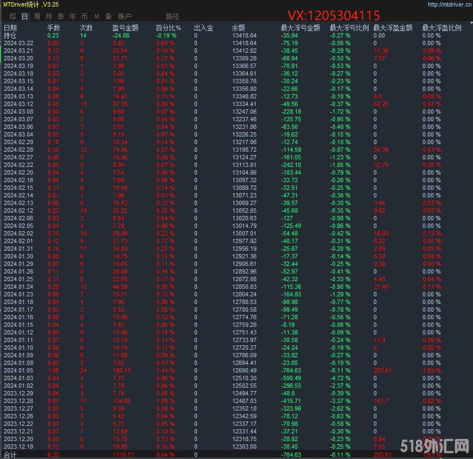Click the profit value 74.45
The height and width of the screenshot is (459, 473).
(120, 150)
